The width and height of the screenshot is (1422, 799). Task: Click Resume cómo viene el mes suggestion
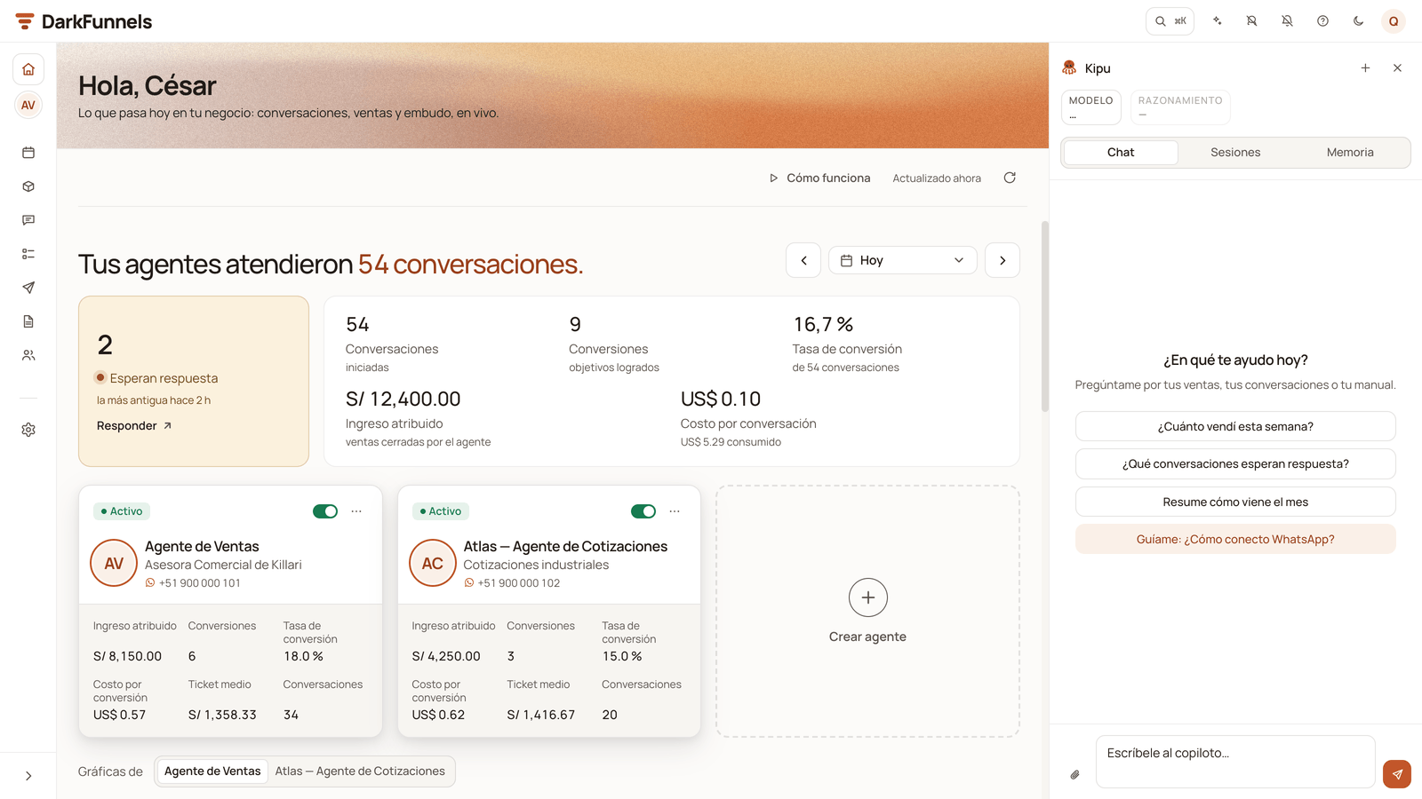1235,502
